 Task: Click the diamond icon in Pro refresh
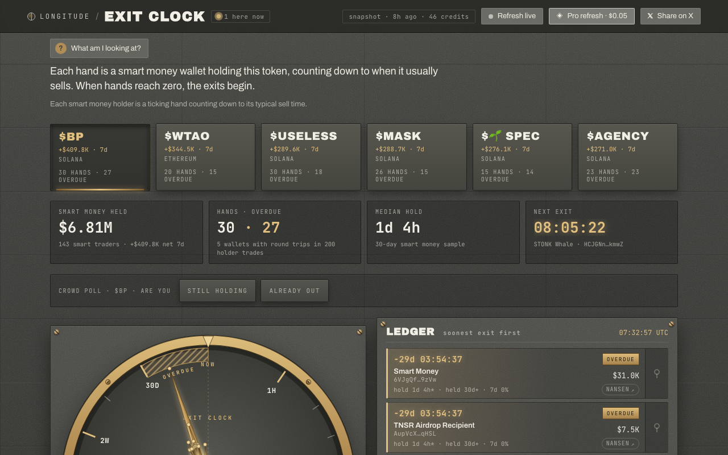tap(559, 16)
